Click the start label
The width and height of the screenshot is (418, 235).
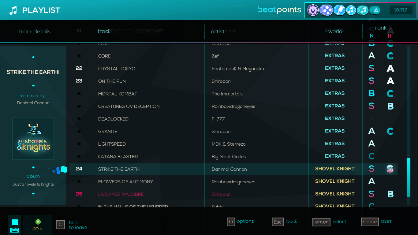(386, 222)
